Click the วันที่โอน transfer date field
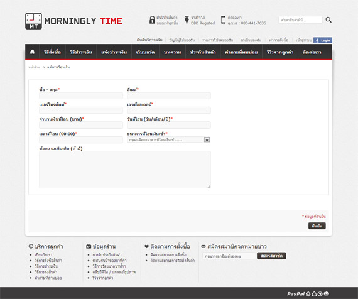 tap(169, 125)
